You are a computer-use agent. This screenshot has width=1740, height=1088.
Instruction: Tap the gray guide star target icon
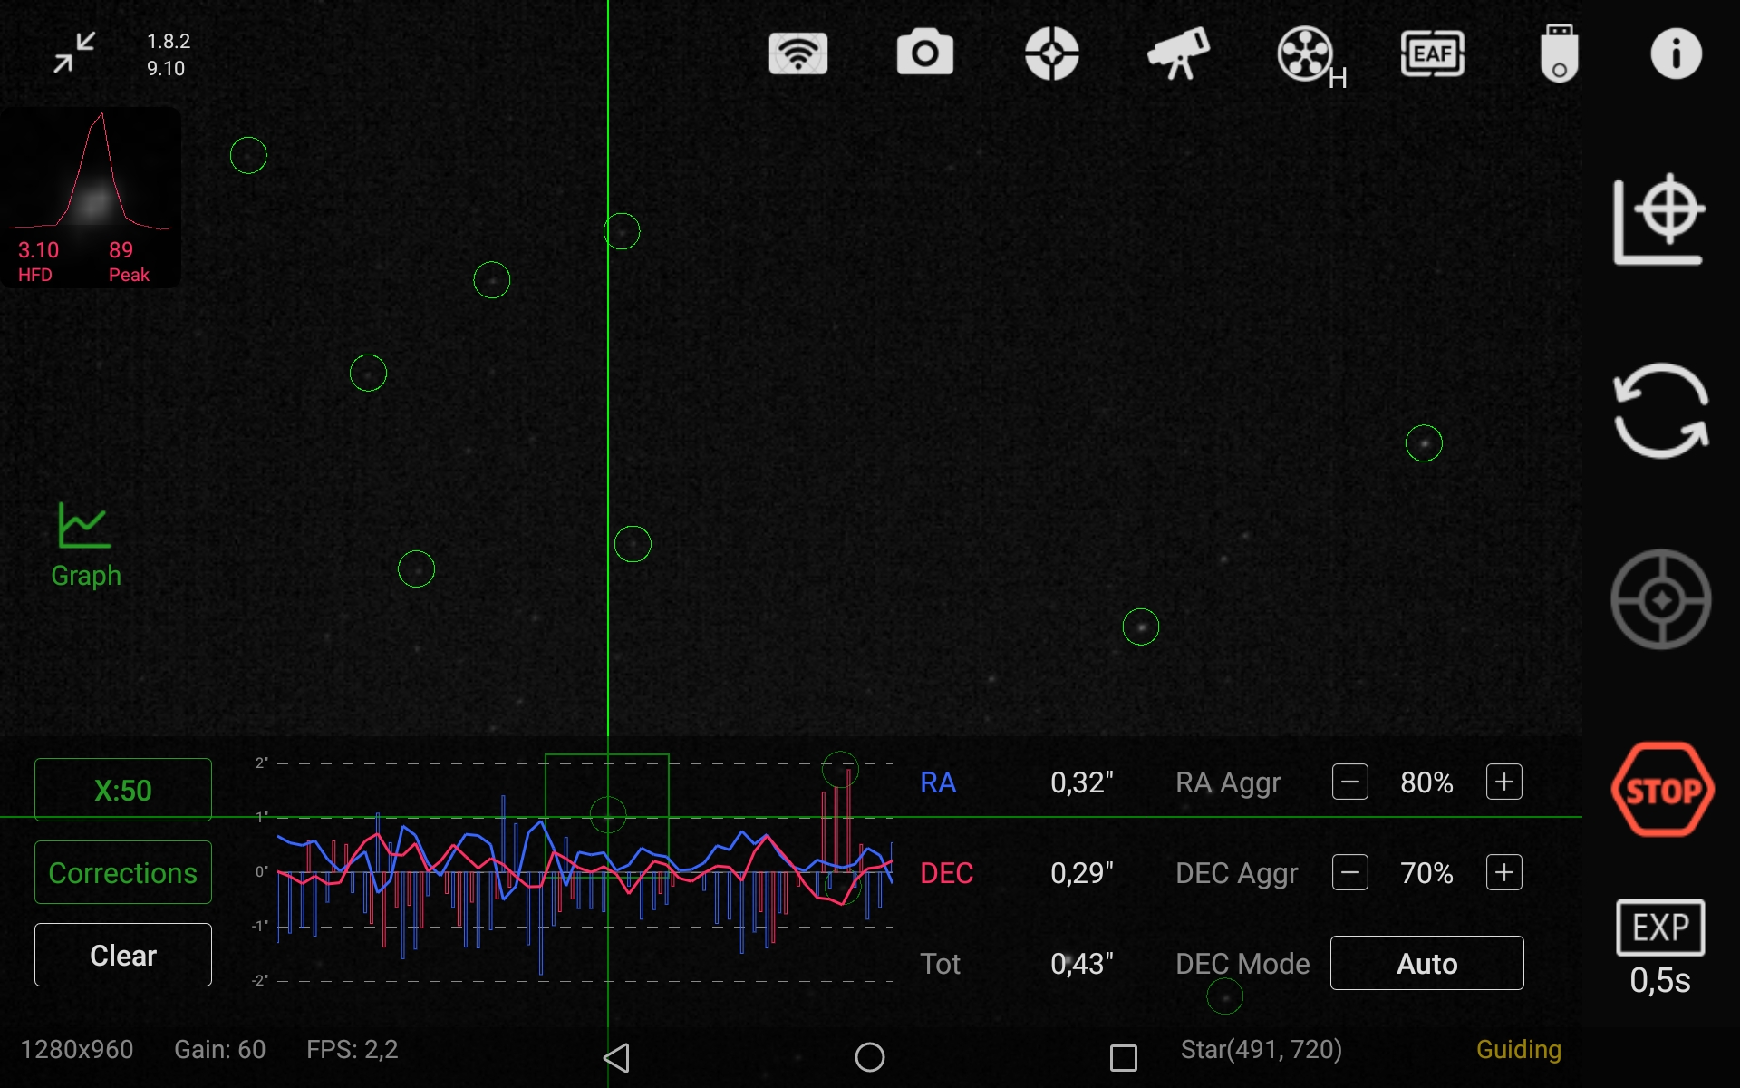pos(1660,599)
